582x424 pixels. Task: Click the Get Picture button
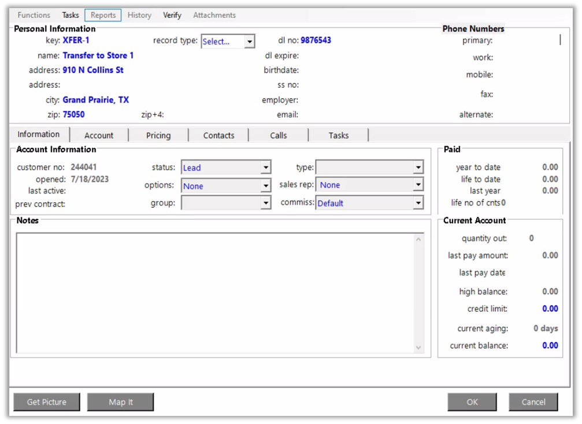[x=47, y=402]
